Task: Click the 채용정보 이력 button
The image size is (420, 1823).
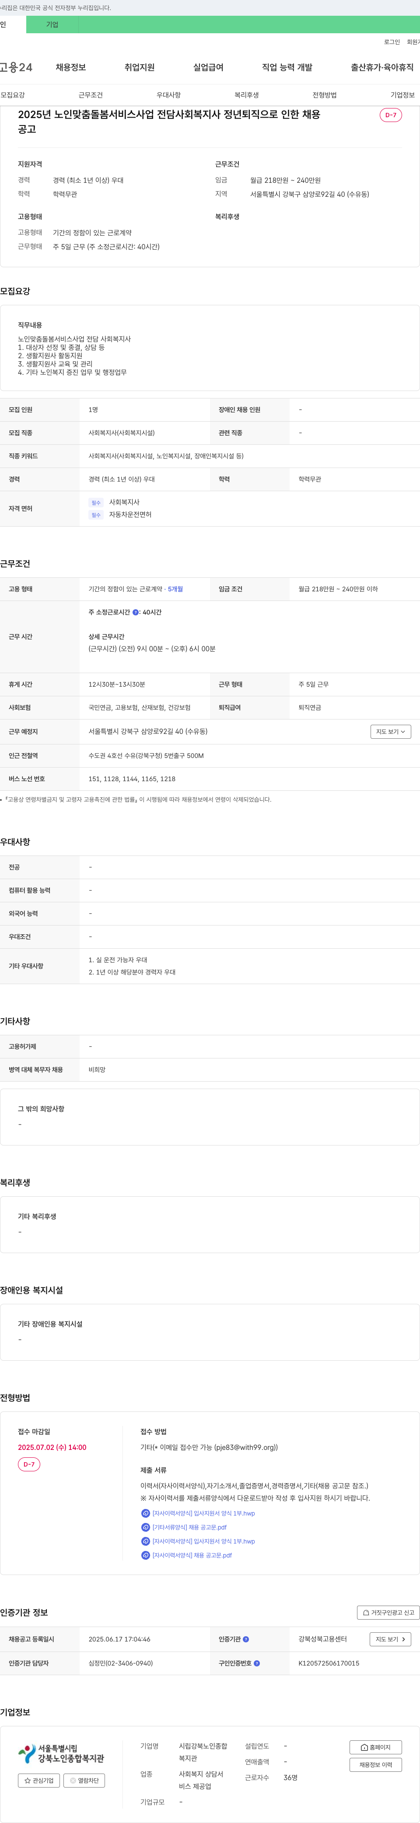Action: click(x=375, y=1765)
